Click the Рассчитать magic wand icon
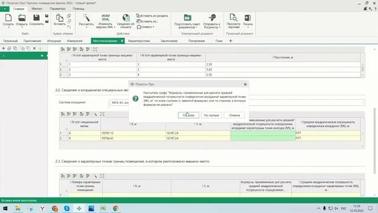 [x=86, y=18]
